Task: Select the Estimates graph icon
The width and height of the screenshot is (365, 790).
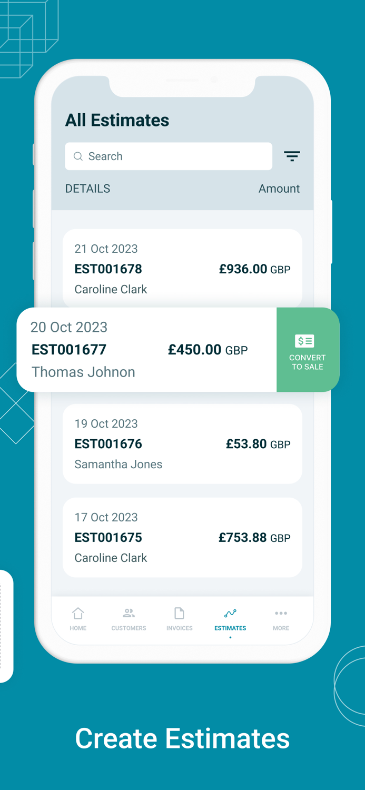Action: click(x=230, y=613)
